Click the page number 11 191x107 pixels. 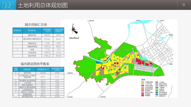[183, 5]
